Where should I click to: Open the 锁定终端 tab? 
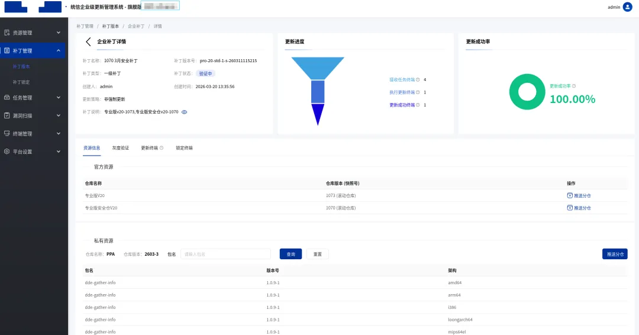184,148
